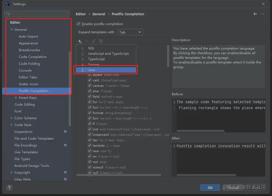Open help with the question mark icon
The height and width of the screenshot is (196, 272).
(9, 188)
